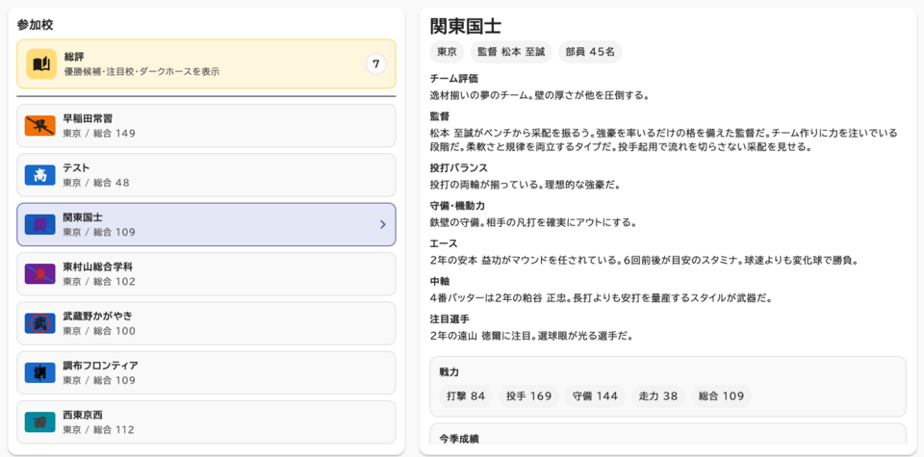
Task: Choose the 東村山総合学科 list row
Action: coord(206,274)
